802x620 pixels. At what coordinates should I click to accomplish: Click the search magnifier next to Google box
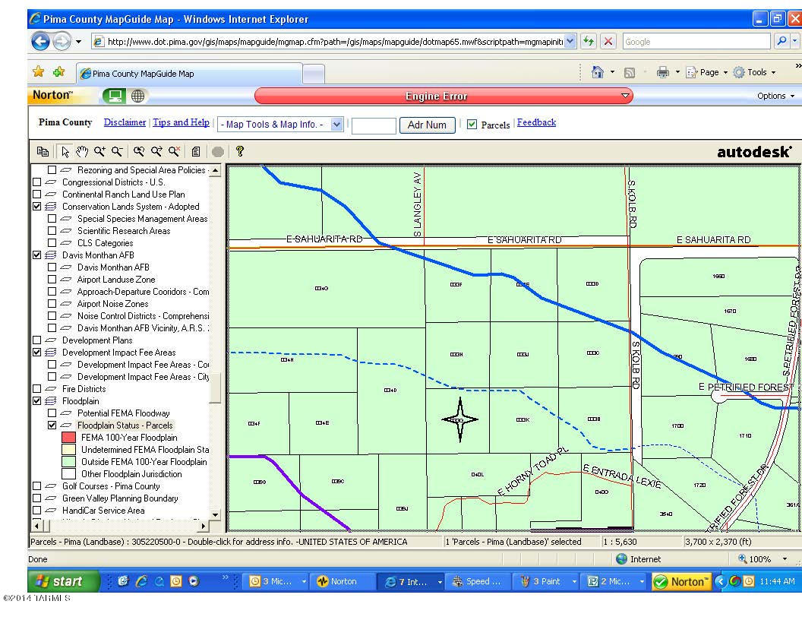[781, 42]
